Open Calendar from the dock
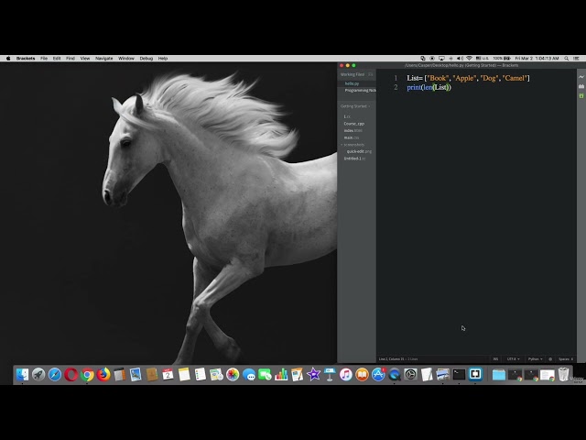This screenshot has width=586, height=440. pos(168,374)
